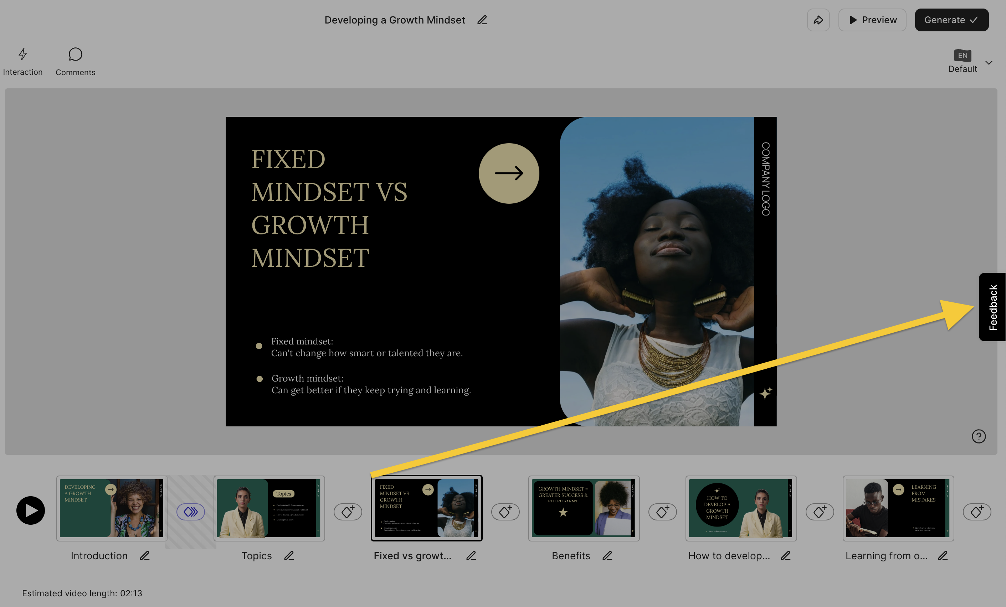
Task: Click the add-transition icon after the Topics scene
Action: point(348,512)
